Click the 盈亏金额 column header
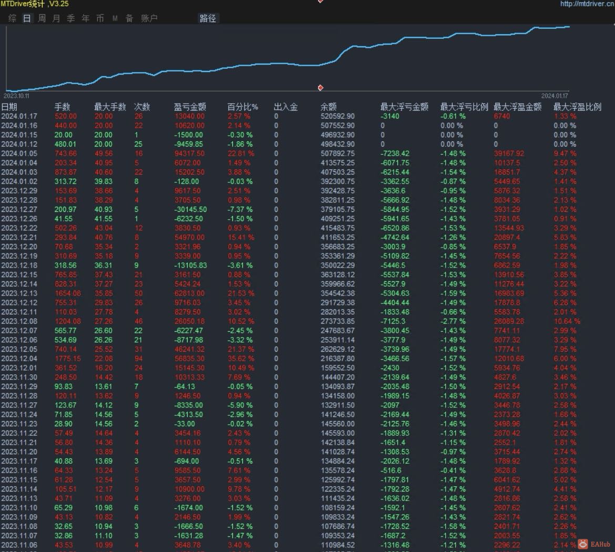The width and height of the screenshot is (615, 552). 190,107
